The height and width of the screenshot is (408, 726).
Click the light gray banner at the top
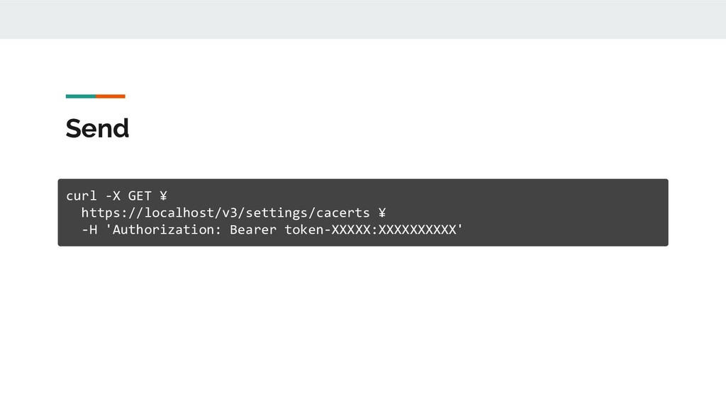[x=363, y=19]
